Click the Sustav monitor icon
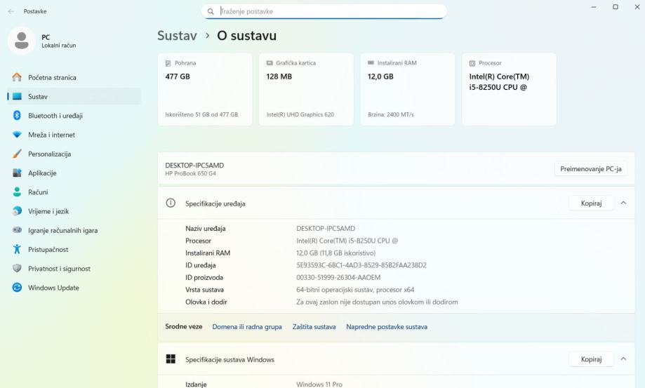 click(x=17, y=97)
